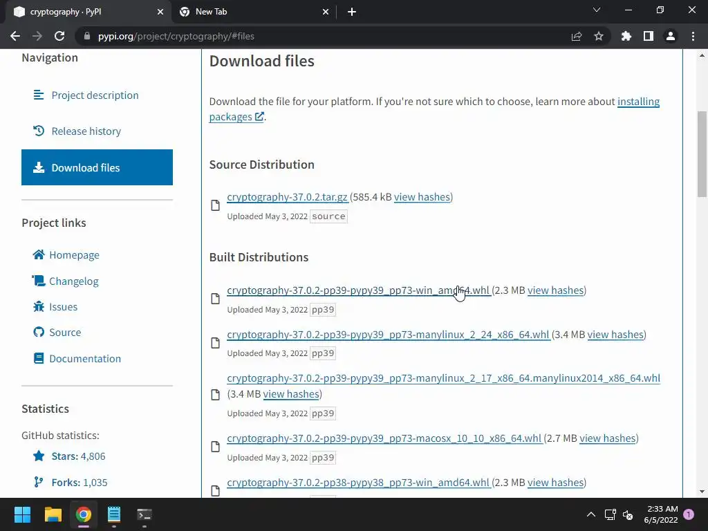View hashes for pp39 manylinux_2_24 wheel
Screen dimensions: 708x531
(x=615, y=335)
